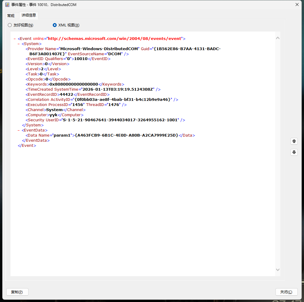Click the EventSourceName value DCOM
Viewport: 304px width, 302px height.
tap(115, 54)
